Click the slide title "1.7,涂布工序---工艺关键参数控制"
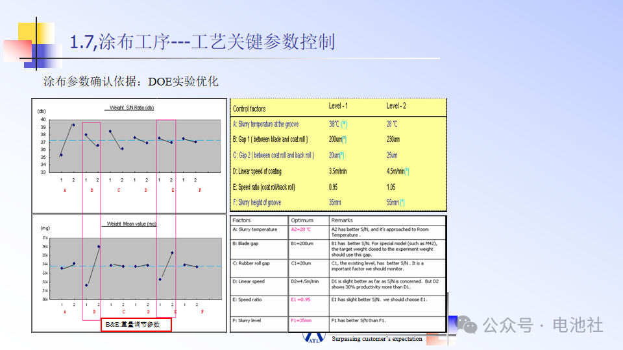The image size is (623, 350). coord(202,41)
